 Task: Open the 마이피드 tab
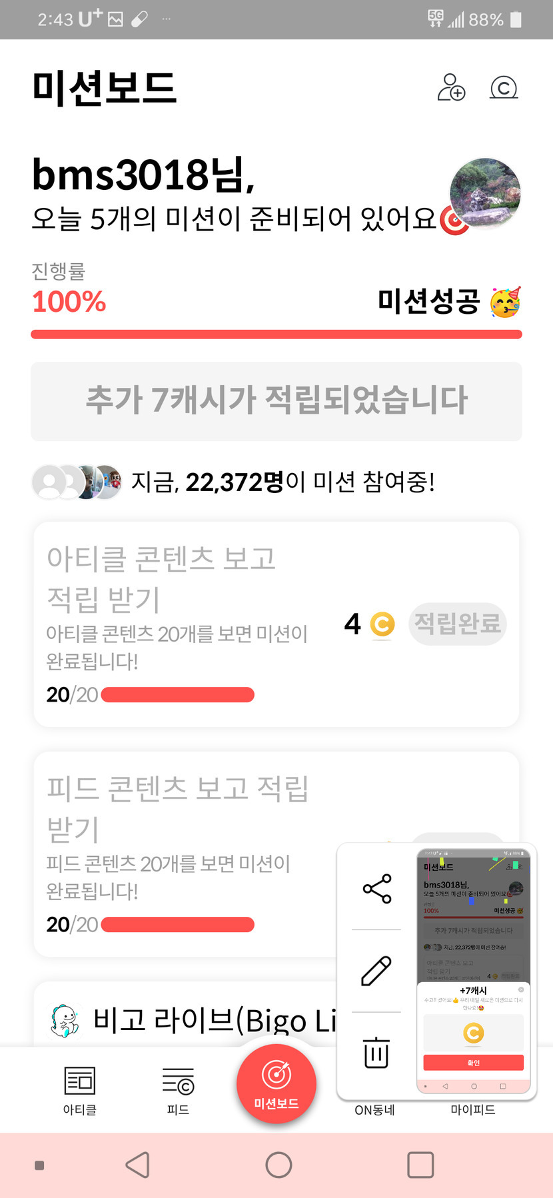(473, 1109)
